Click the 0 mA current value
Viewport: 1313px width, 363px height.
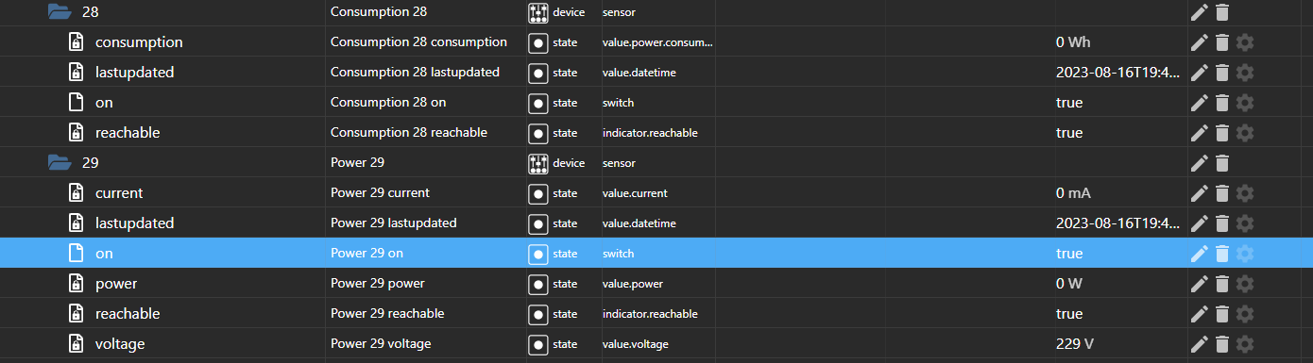[1073, 193]
